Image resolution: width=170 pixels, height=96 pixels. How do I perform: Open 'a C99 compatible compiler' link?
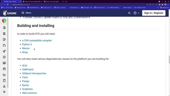37,41
